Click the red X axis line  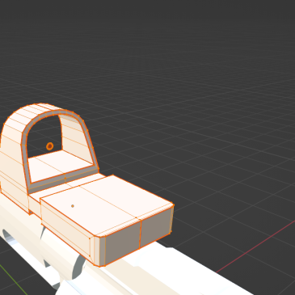(256, 244)
